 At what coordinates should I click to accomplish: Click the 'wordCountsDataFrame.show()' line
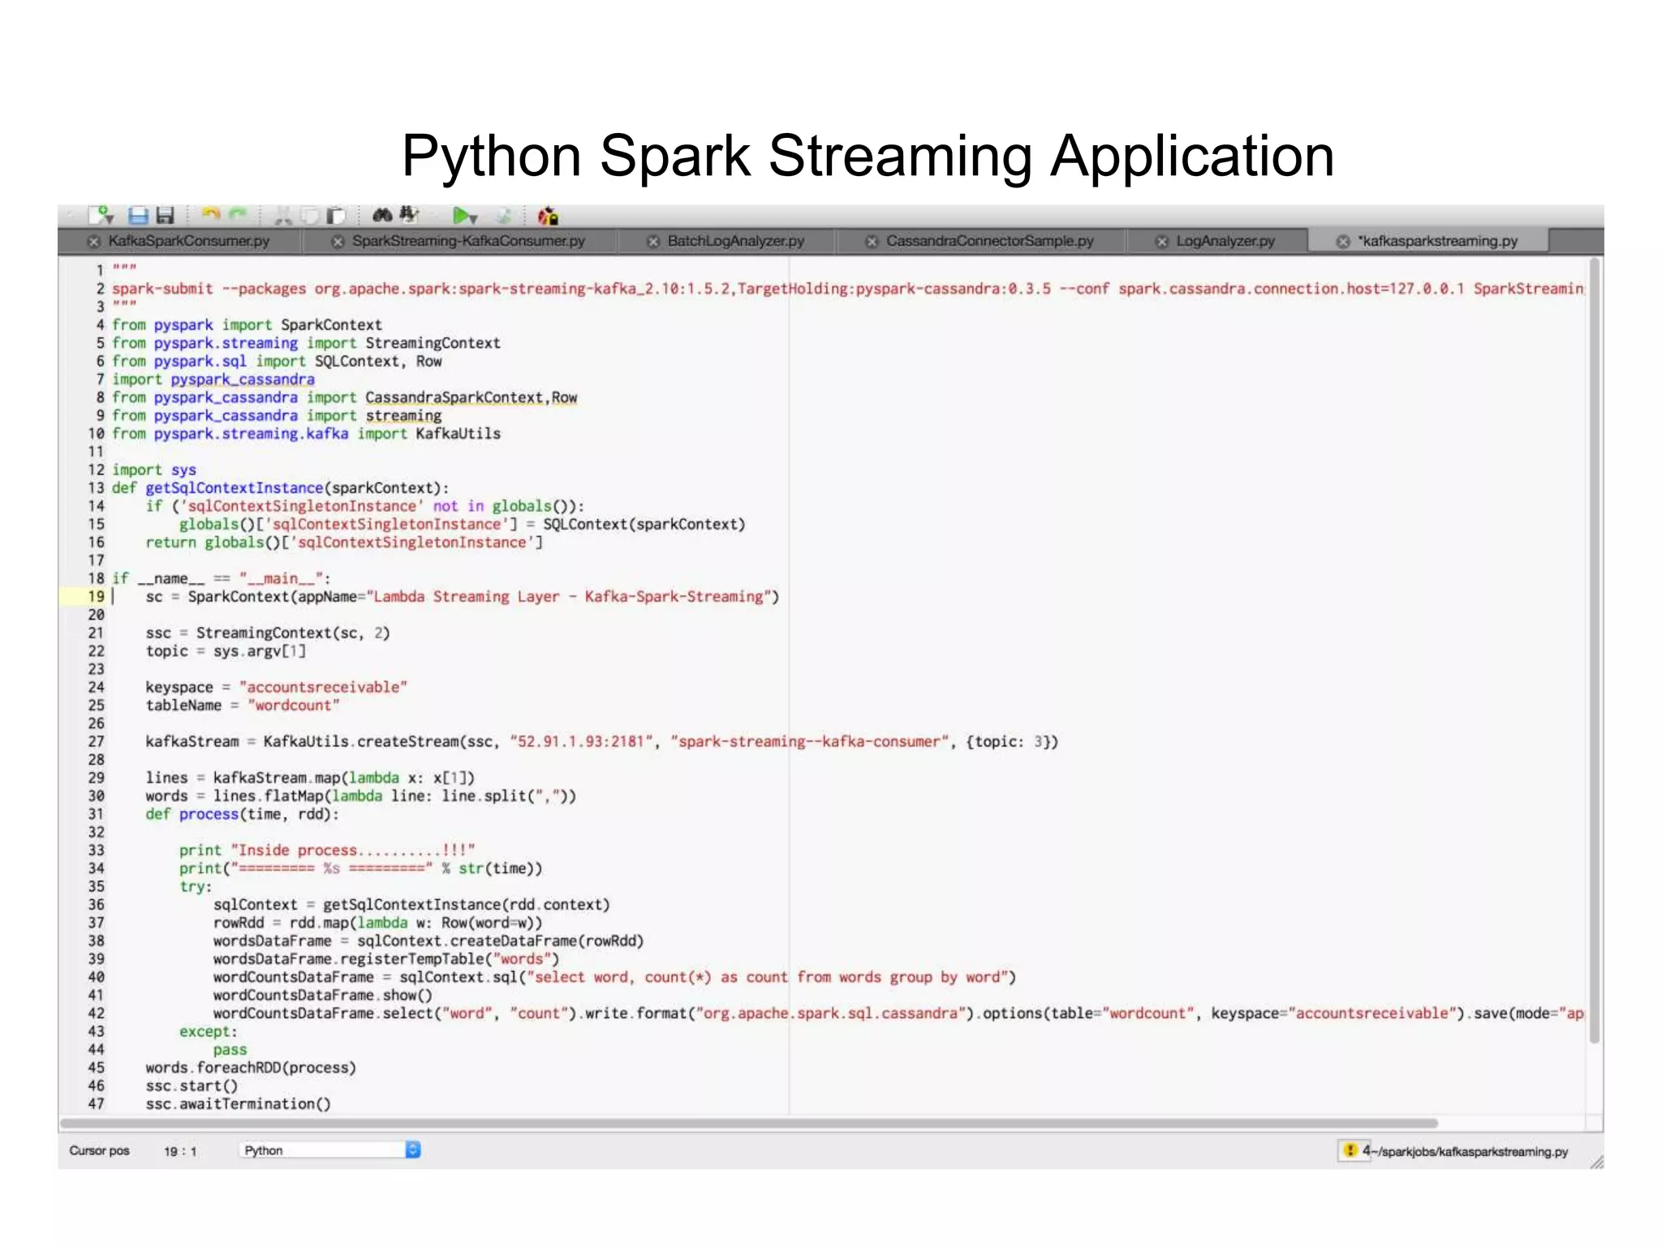click(x=322, y=995)
